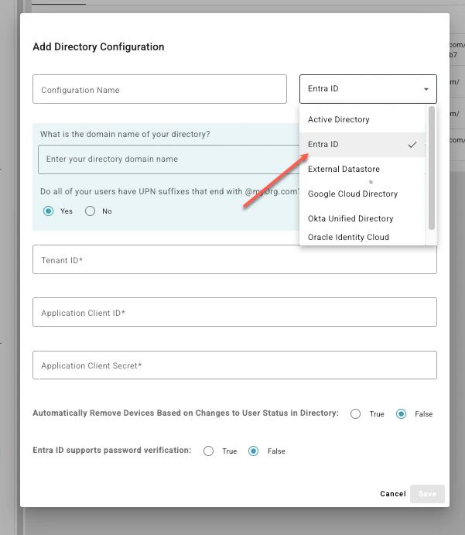Focus the directory domain name field
This screenshot has height=535, width=465.
coord(169,159)
